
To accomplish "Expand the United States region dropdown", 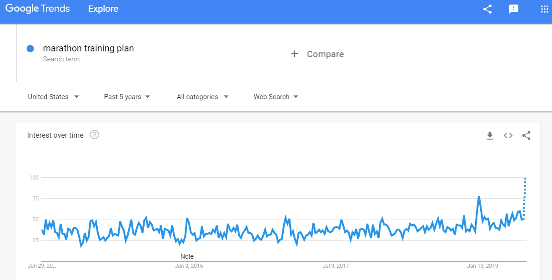I will point(53,97).
